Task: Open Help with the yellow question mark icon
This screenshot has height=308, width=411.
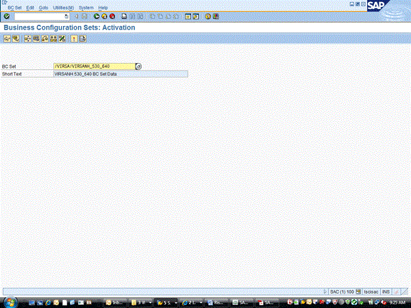Action: (208, 16)
